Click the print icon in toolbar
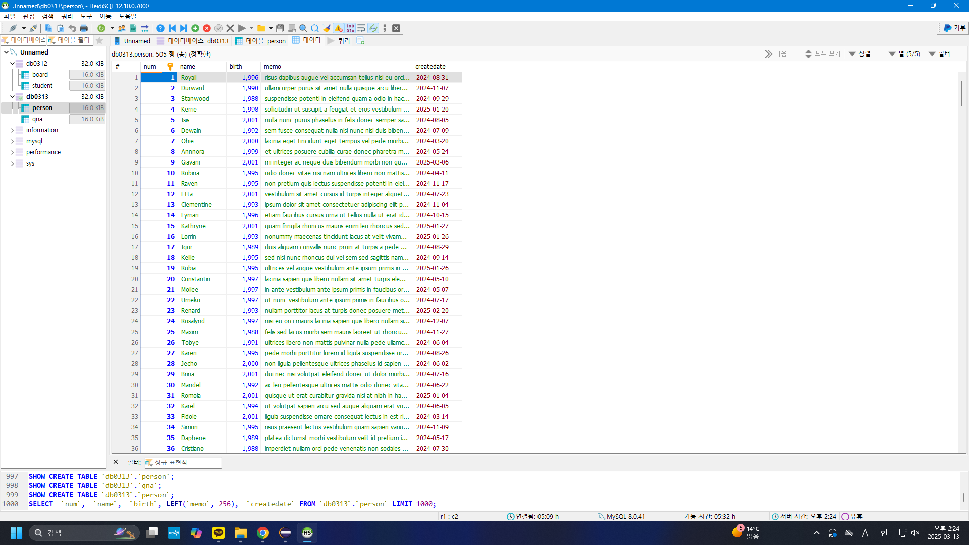This screenshot has width=969, height=545. click(x=84, y=28)
